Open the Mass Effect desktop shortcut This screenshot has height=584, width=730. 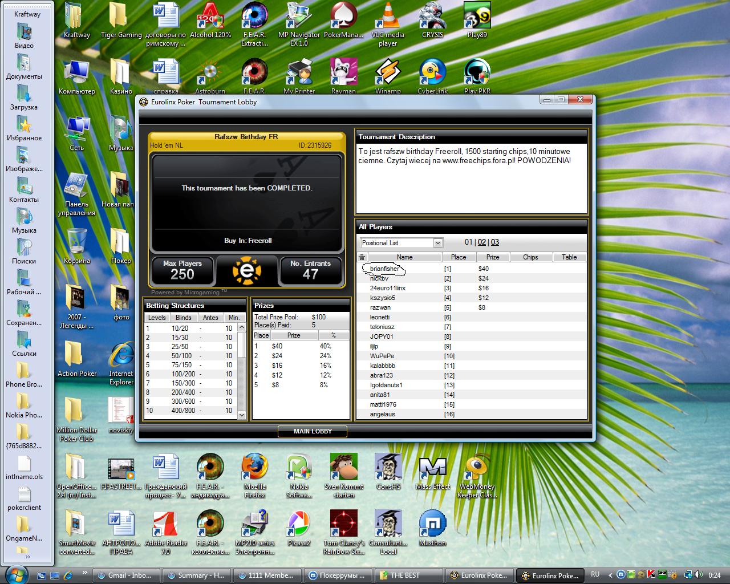coord(432,472)
